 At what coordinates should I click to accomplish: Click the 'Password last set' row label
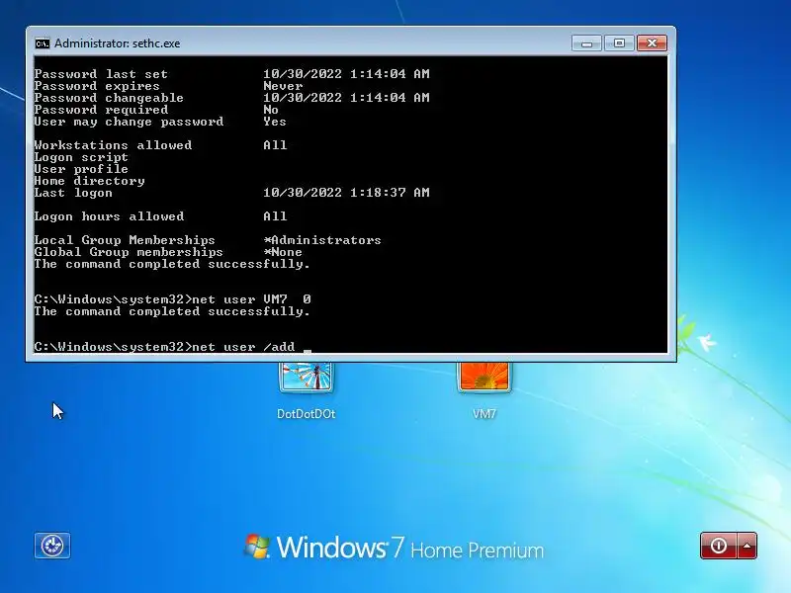(101, 74)
